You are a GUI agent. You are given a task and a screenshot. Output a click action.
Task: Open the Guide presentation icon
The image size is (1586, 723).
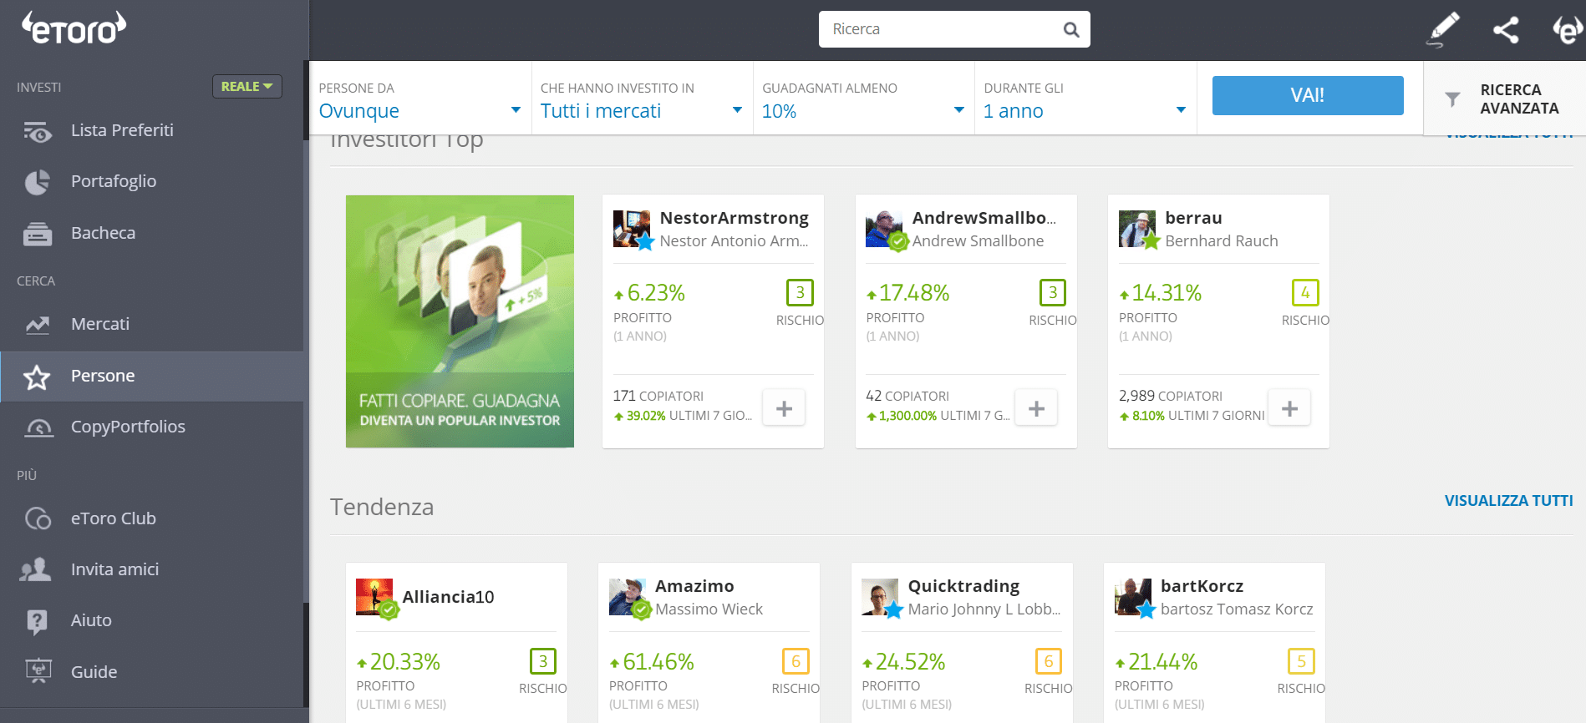pos(38,672)
